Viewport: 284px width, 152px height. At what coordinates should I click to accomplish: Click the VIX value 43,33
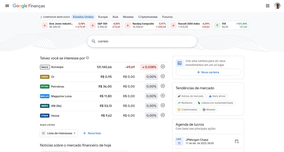(x=225, y=27)
